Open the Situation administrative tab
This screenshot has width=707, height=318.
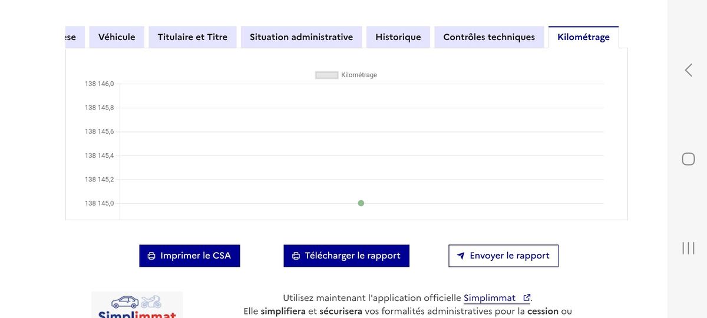pos(301,37)
